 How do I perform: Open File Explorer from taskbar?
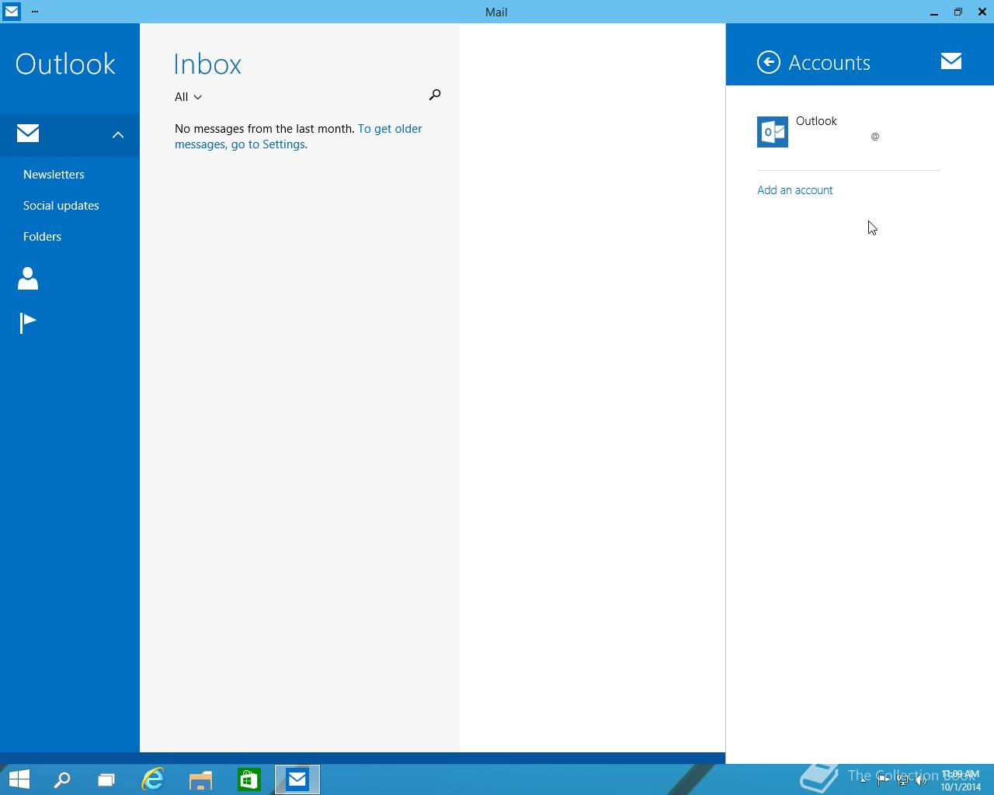point(200,779)
